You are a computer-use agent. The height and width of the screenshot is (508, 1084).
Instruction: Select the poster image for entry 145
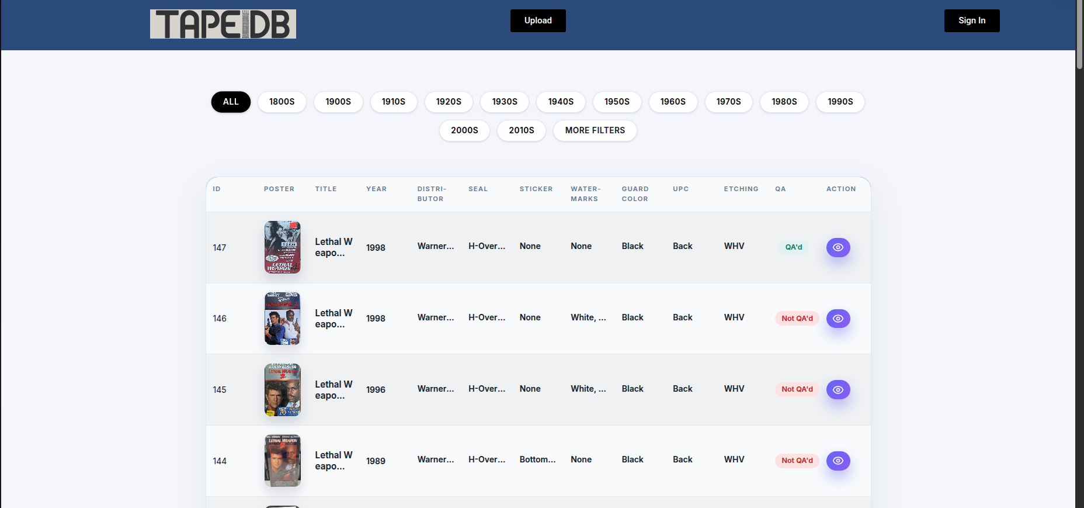point(282,390)
